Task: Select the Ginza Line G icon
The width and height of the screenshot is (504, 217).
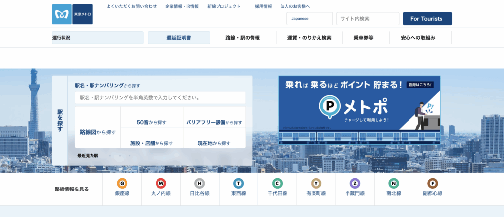Action: click(x=122, y=183)
